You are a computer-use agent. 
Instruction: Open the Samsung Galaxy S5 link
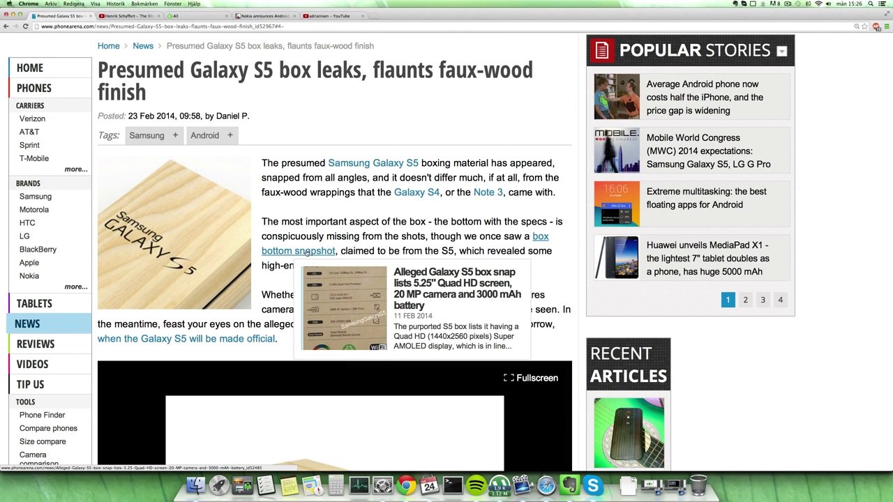tap(373, 163)
